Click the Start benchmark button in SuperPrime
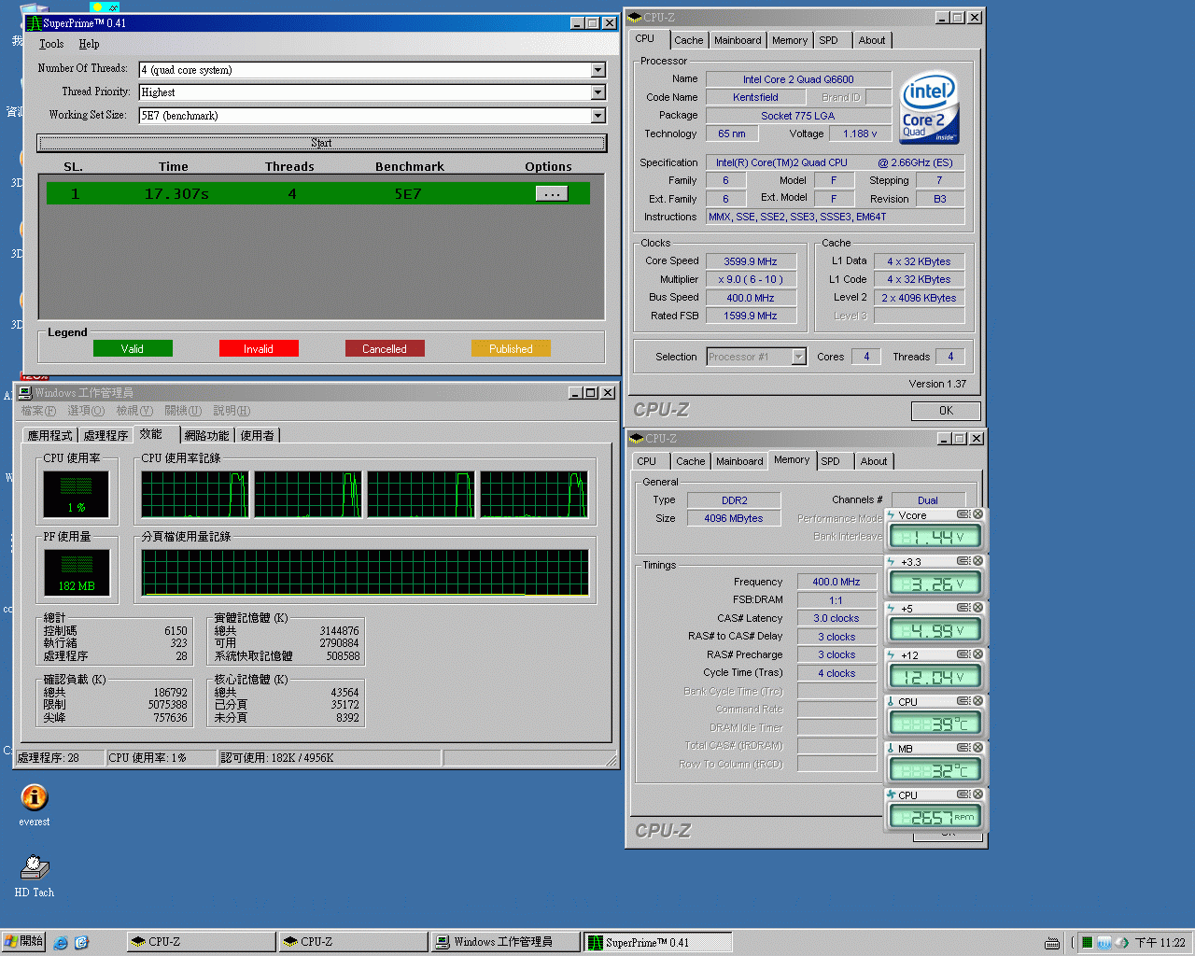 point(321,143)
